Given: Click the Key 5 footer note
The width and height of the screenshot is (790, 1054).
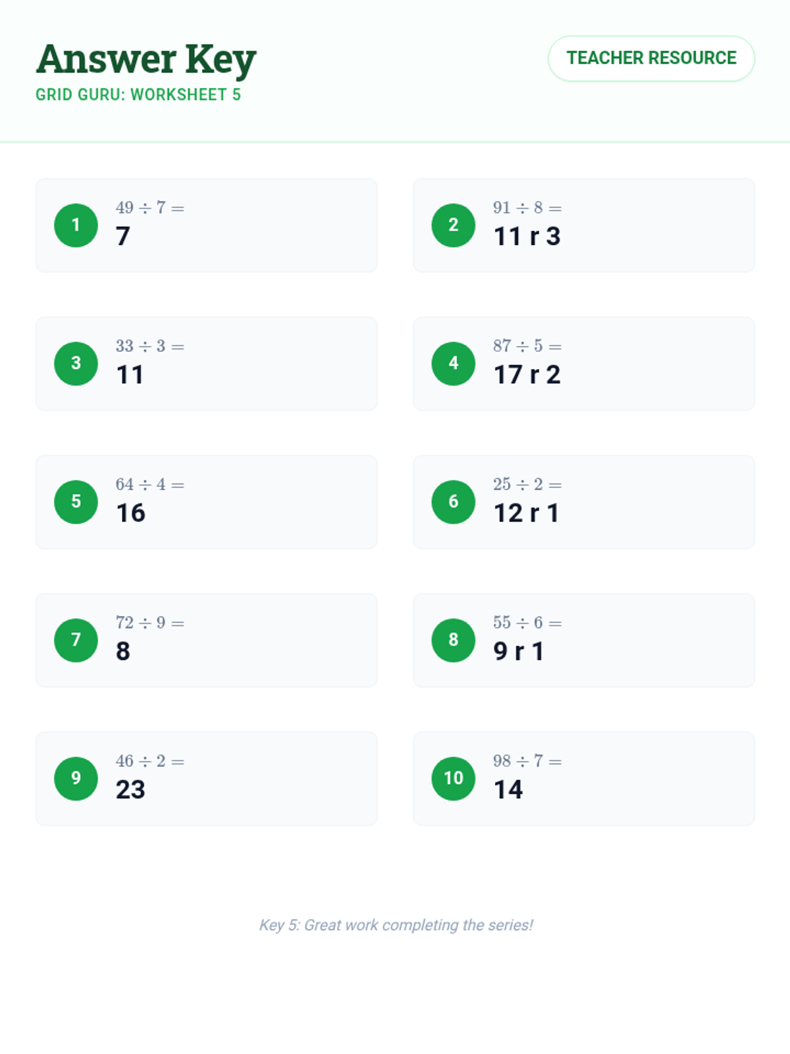Looking at the screenshot, I should click(x=396, y=925).
